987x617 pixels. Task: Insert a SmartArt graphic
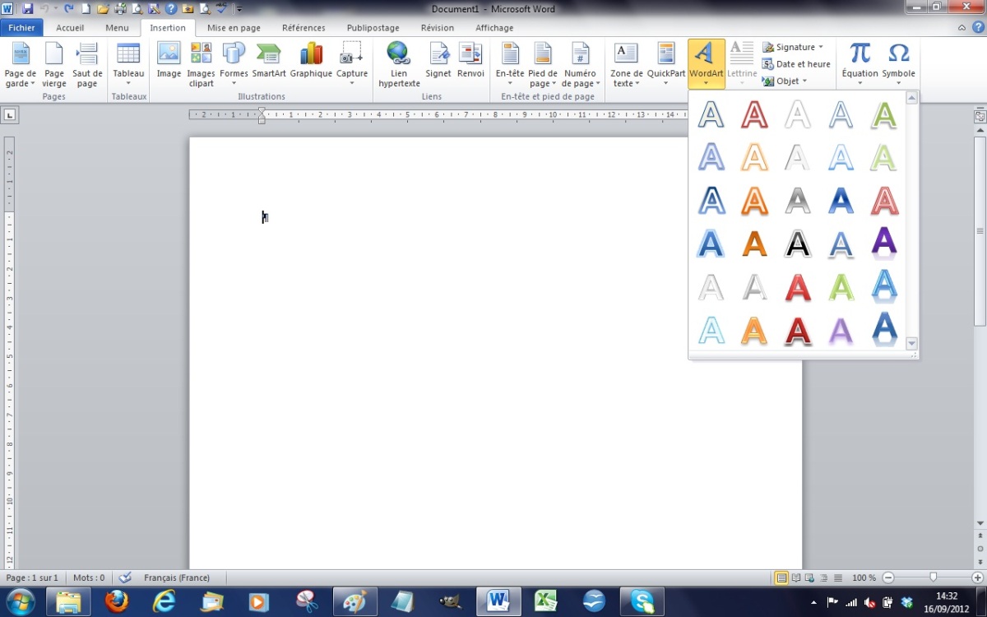tap(269, 62)
